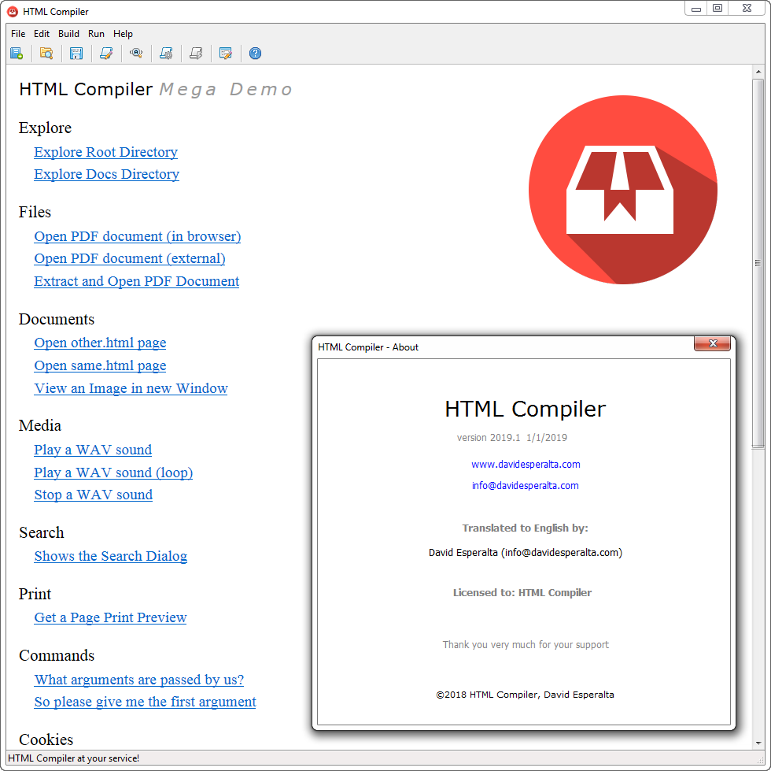Click 'Thank you very much for your support'
The image size is (771, 771).
pyautogui.click(x=526, y=645)
